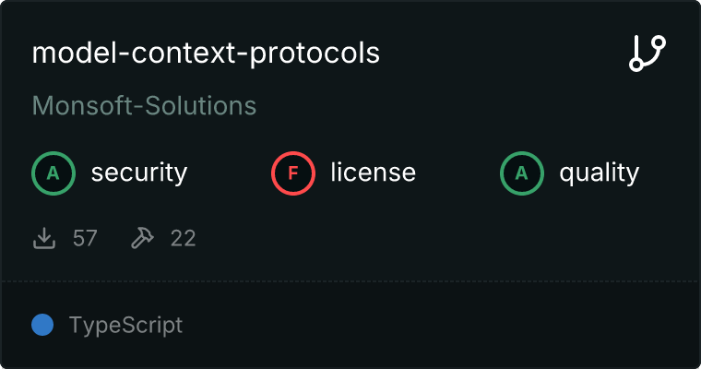
Task: Click the download arrow icon
Action: click(44, 238)
